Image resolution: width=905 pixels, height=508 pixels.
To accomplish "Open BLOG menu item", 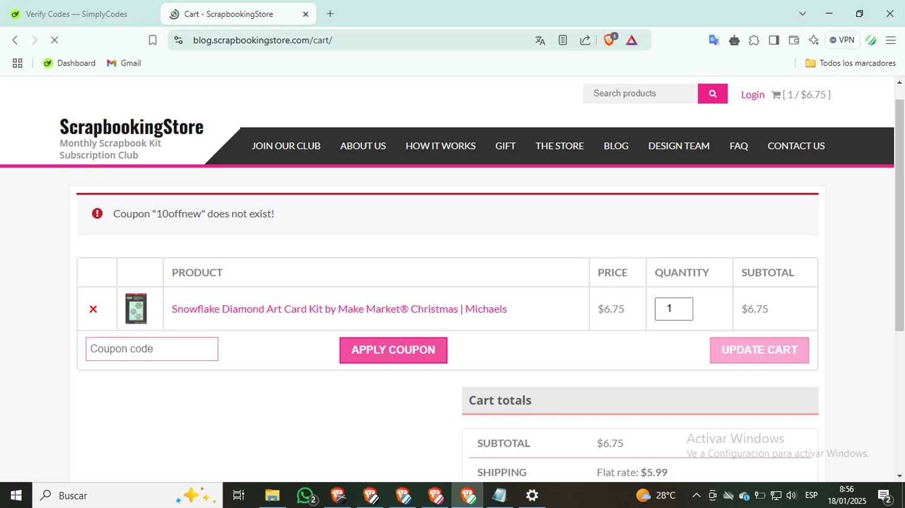I will [x=616, y=146].
